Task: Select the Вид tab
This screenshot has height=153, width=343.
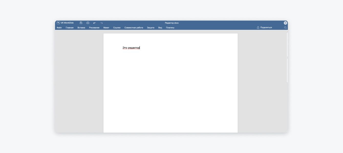Action: pyautogui.click(x=160, y=28)
